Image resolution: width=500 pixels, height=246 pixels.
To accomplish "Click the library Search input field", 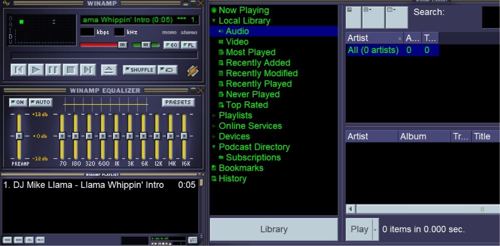I will [491, 18].
